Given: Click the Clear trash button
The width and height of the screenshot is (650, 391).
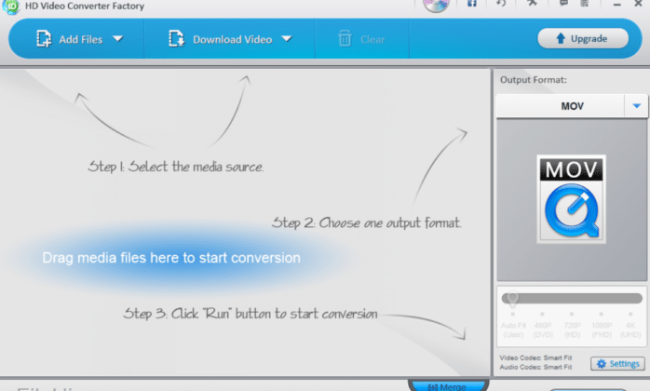Looking at the screenshot, I should [x=361, y=39].
